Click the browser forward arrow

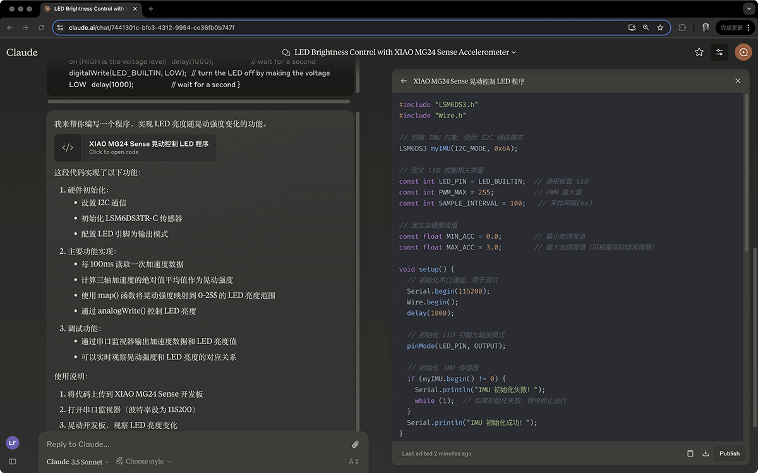(x=25, y=28)
